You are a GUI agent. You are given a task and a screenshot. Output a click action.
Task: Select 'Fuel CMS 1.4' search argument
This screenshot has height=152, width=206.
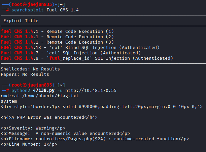tap(63, 10)
